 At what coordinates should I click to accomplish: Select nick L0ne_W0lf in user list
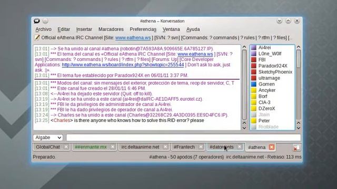[x=270, y=54]
